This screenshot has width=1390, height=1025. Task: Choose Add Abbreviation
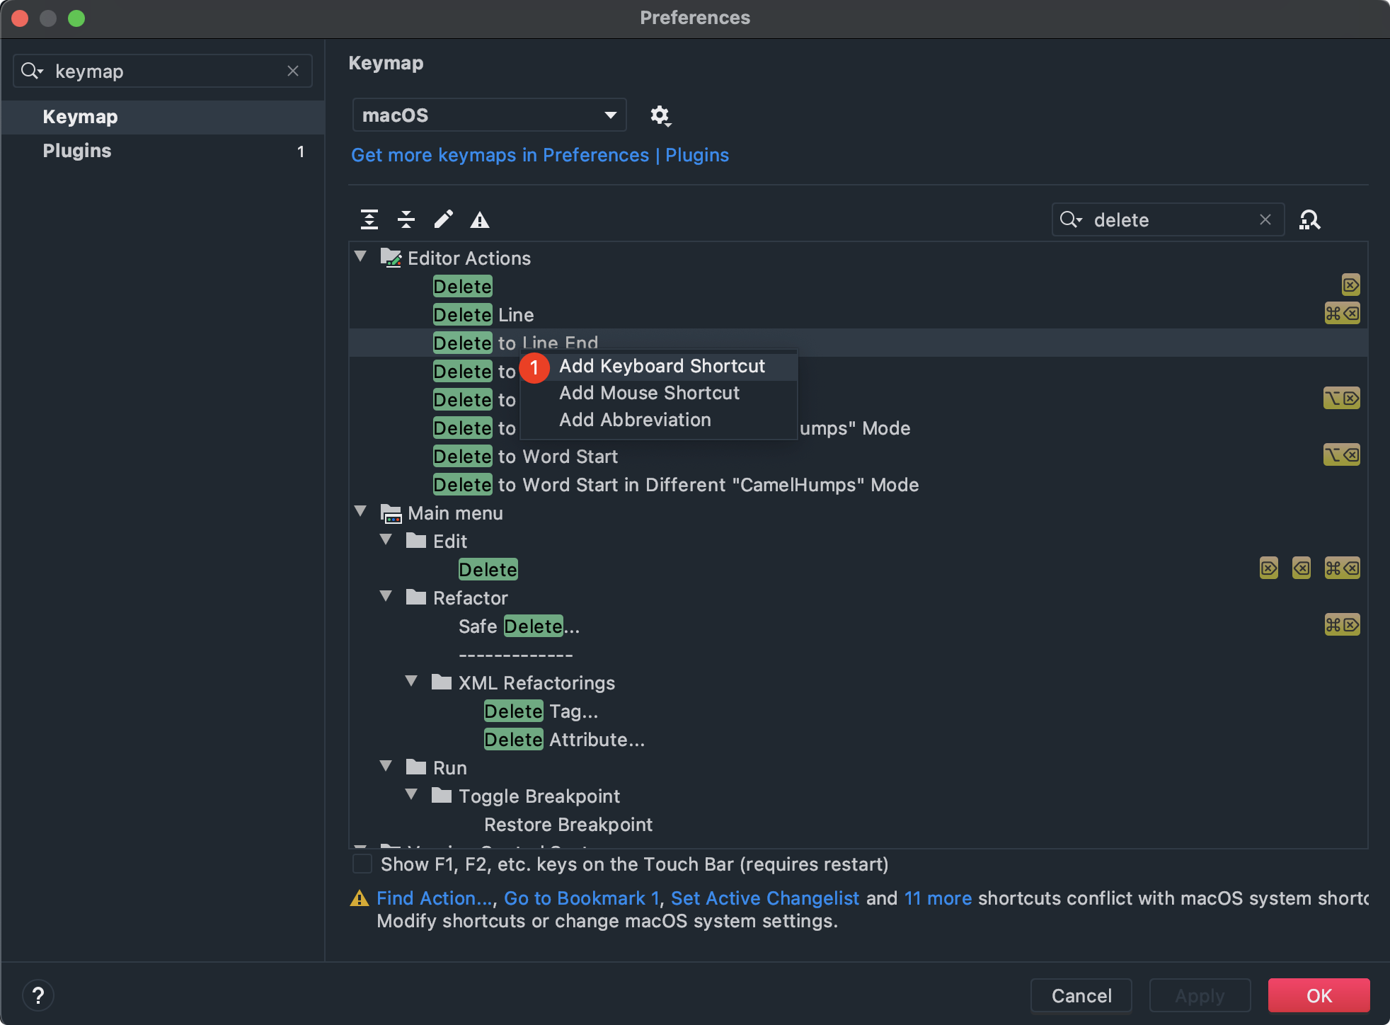(659, 420)
